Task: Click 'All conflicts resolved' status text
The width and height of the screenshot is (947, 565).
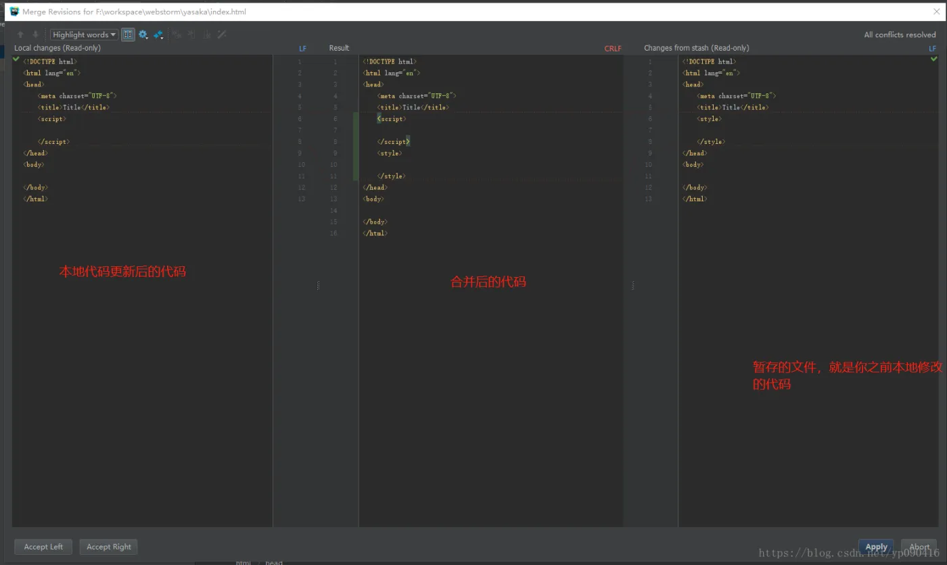Action: pos(900,34)
